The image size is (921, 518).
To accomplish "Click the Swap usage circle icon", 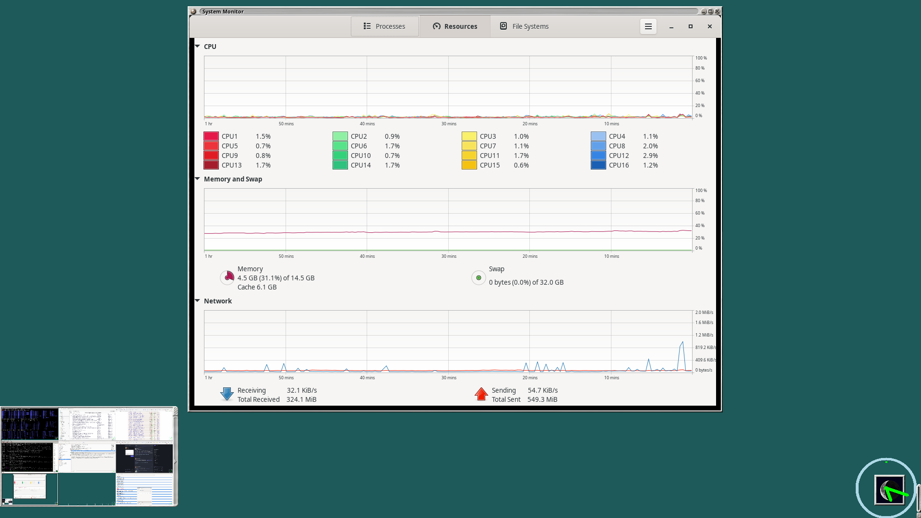I will click(x=478, y=277).
